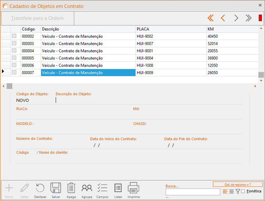Check the box for row 000003

[14, 43]
